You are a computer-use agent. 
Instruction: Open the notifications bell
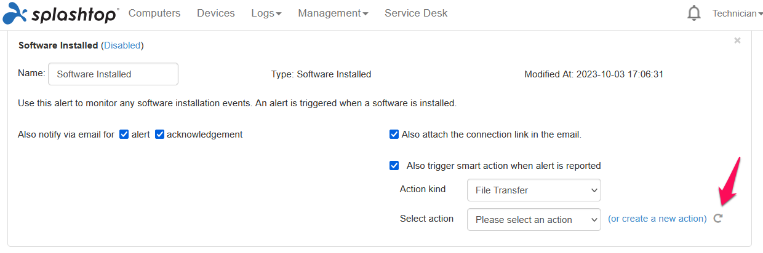coord(694,13)
